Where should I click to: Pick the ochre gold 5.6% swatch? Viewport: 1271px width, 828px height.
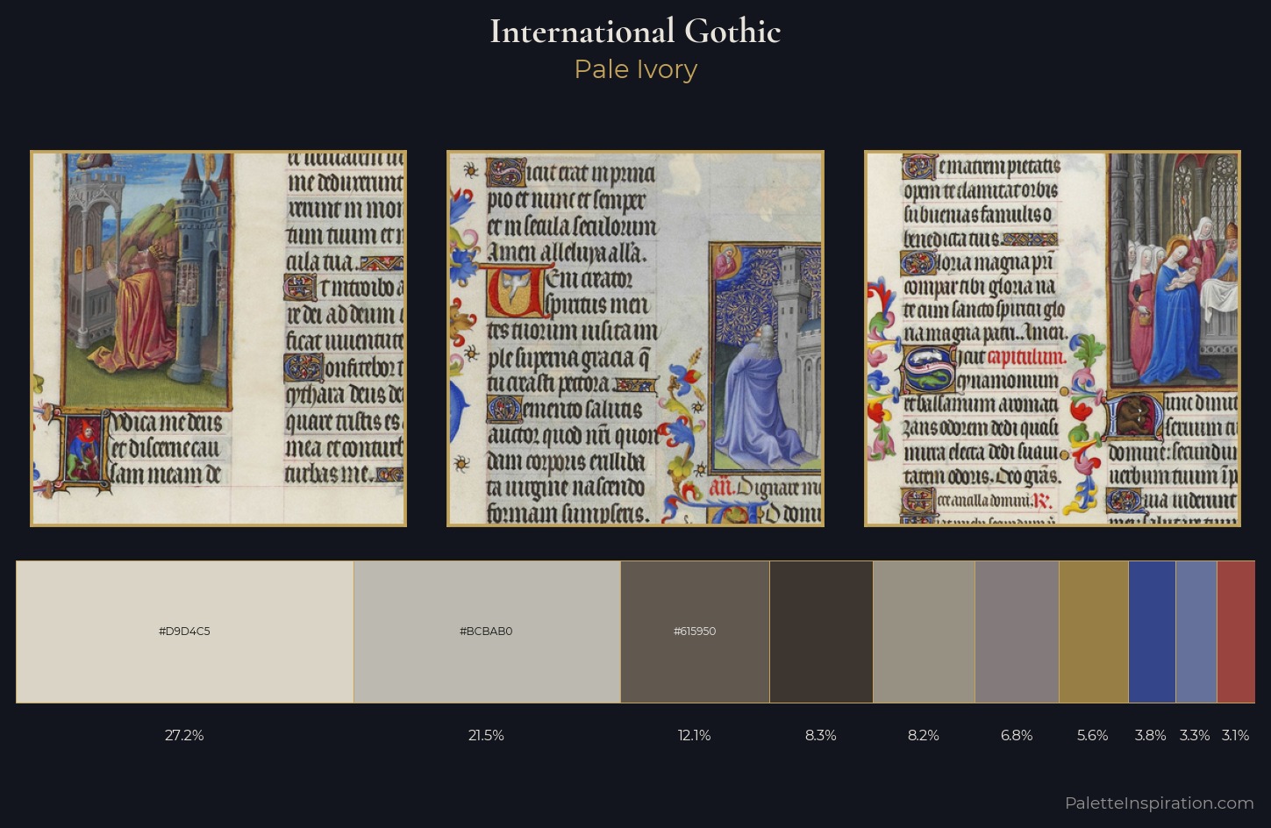coord(1093,632)
